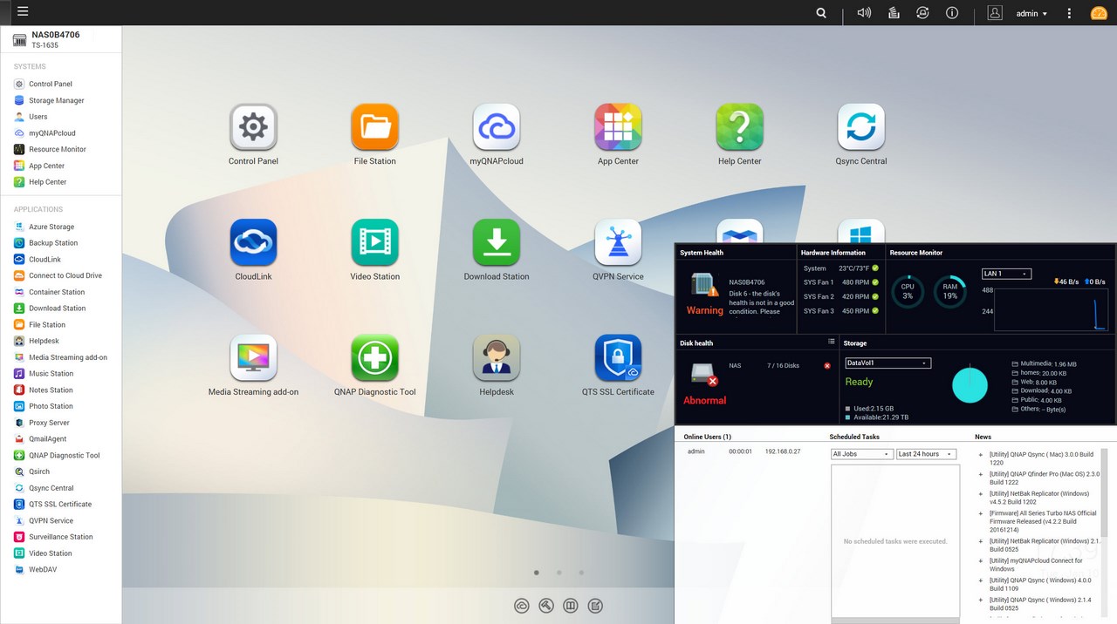Expand the All Jobs filter dropdown
The image size is (1117, 624).
(862, 454)
